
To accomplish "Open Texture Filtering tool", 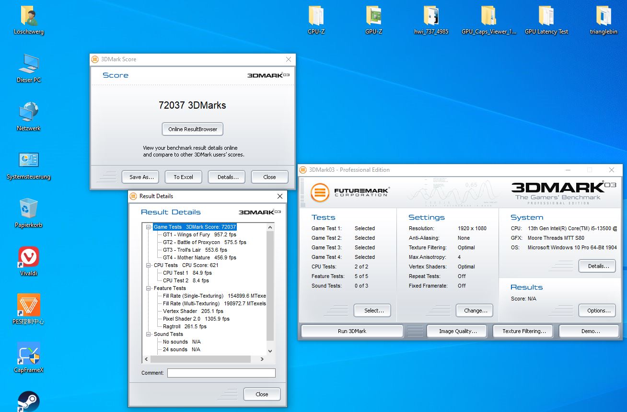I will pos(524,331).
